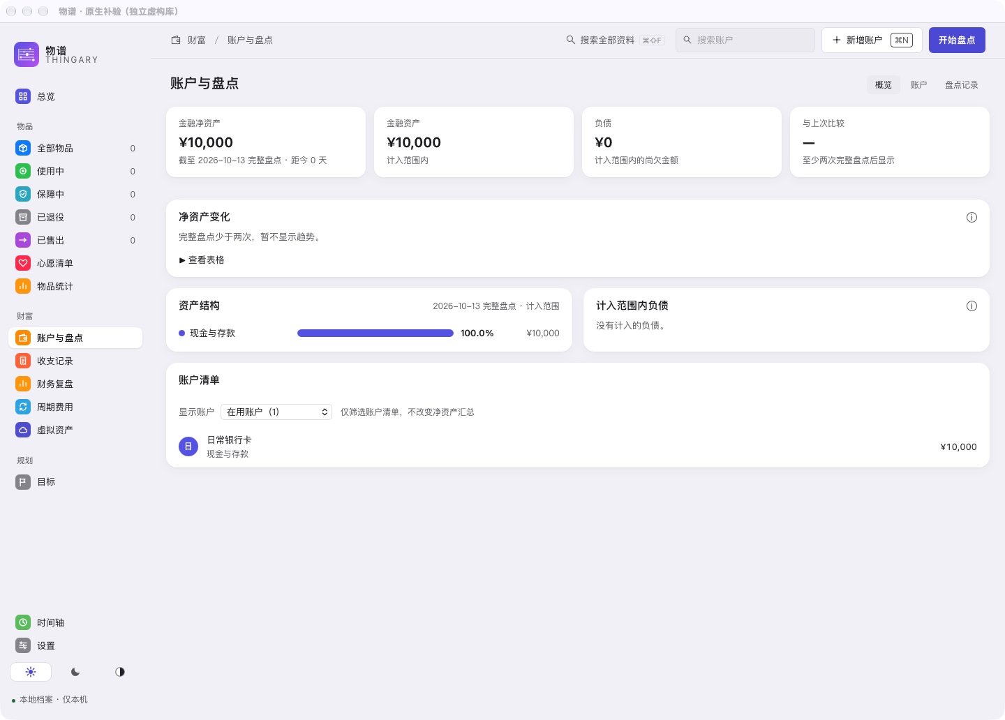Open 搜索全部资料 global search
Image resolution: width=1005 pixels, height=720 pixels.
(x=615, y=40)
